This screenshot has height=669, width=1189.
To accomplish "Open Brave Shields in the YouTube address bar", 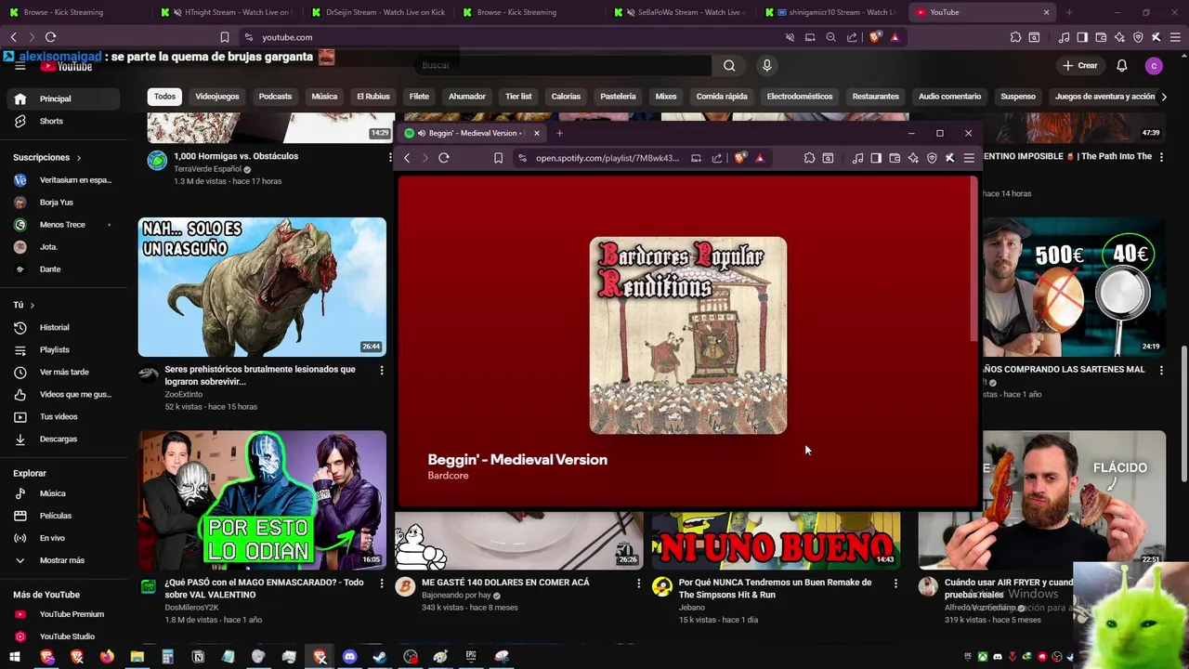I will click(x=875, y=37).
